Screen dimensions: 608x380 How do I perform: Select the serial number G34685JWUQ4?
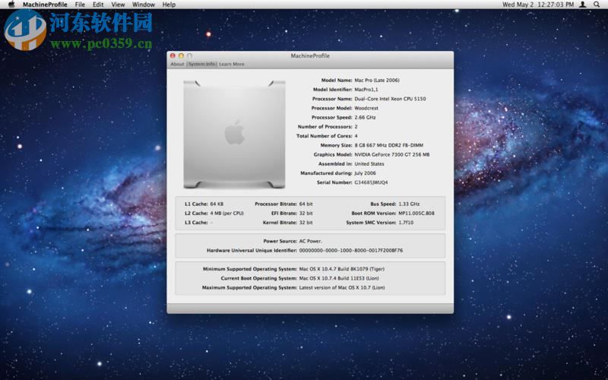371,182
